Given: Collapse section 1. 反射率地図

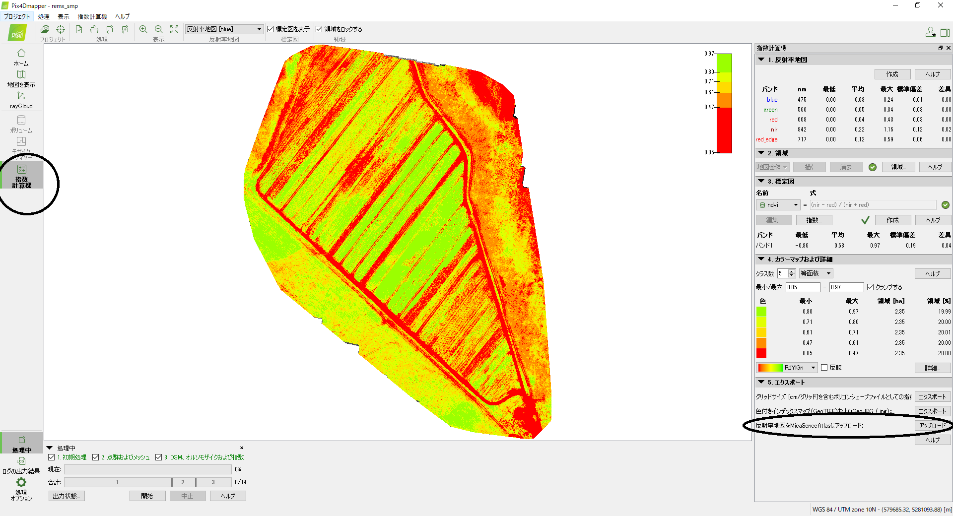Looking at the screenshot, I should (x=761, y=60).
